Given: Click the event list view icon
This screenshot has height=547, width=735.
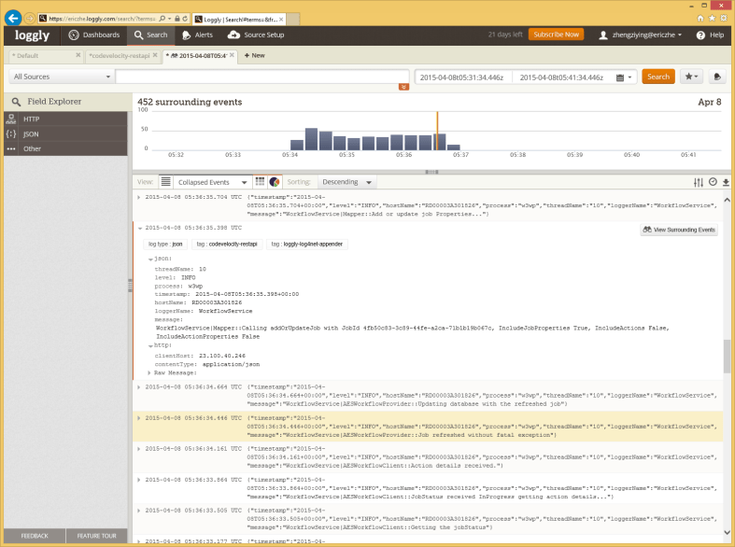Looking at the screenshot, I should [x=165, y=182].
